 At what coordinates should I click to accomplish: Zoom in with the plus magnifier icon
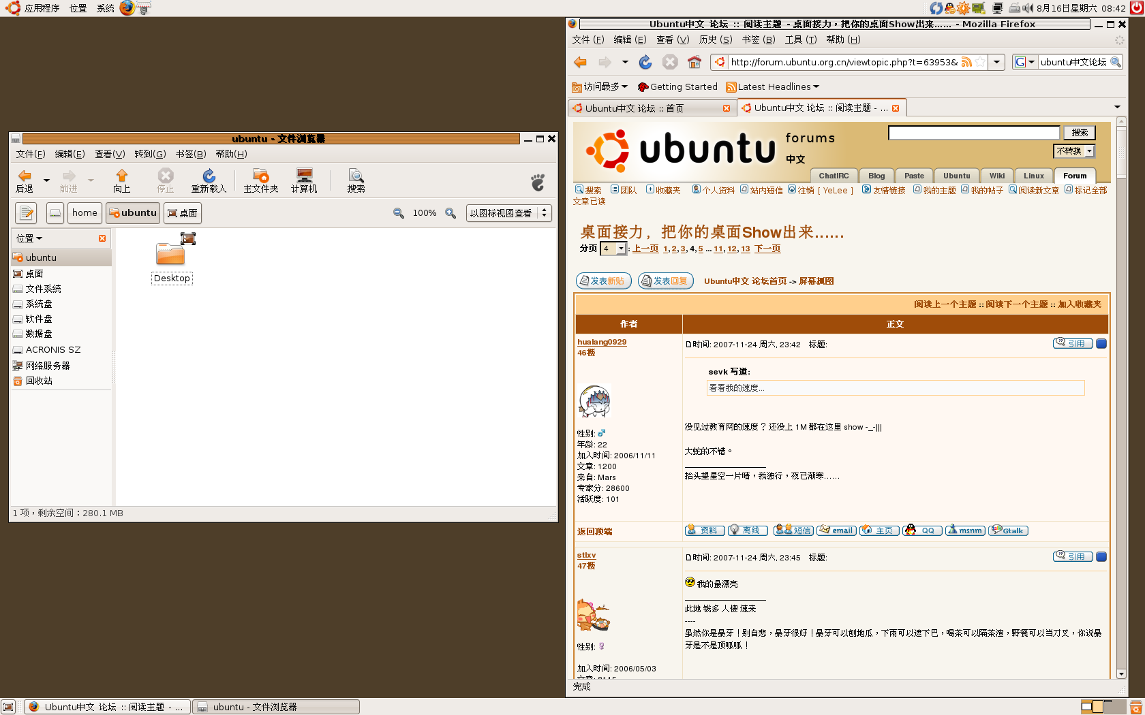click(x=451, y=213)
